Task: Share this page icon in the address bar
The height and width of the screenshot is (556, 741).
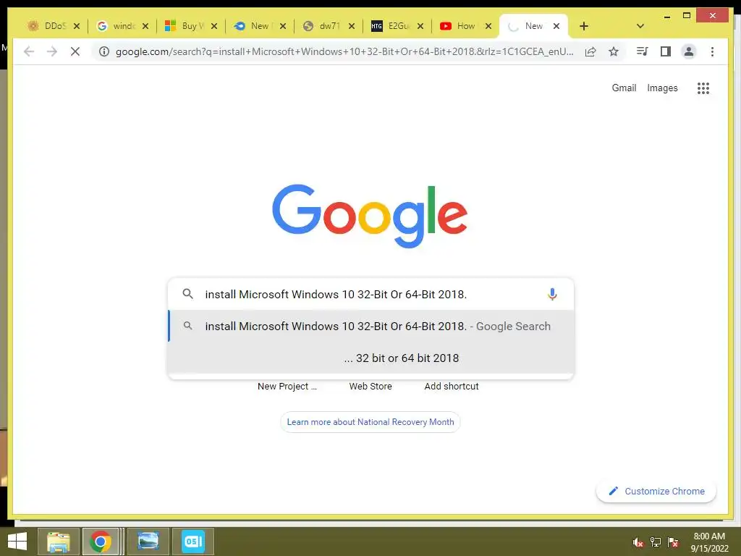Action: (x=590, y=51)
